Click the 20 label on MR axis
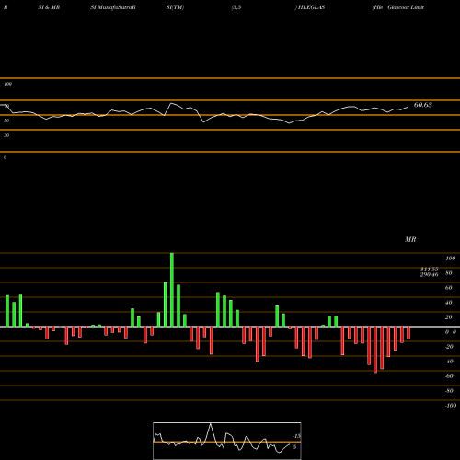The width and height of the screenshot is (460, 460). [x=449, y=317]
